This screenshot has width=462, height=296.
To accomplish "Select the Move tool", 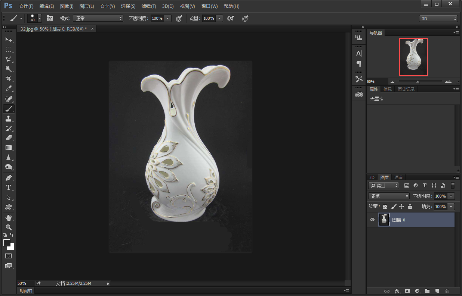I will click(8, 40).
